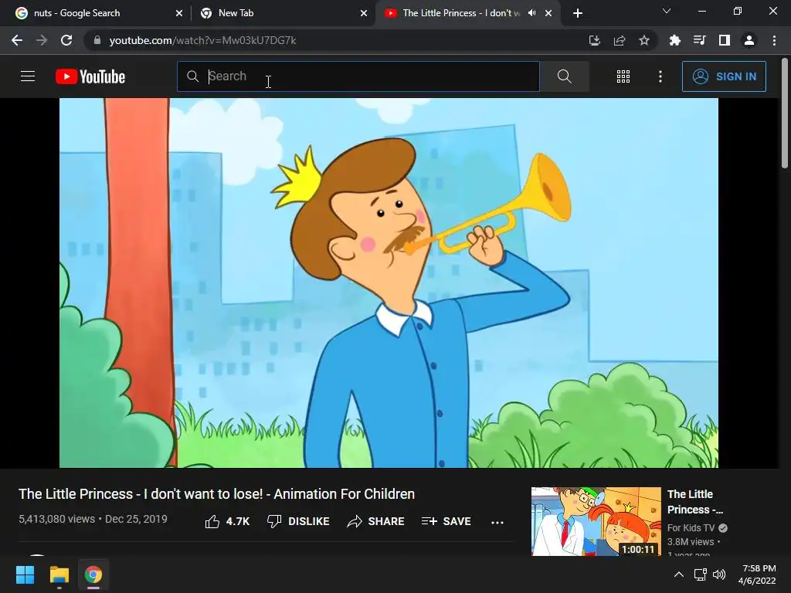This screenshot has height=593, width=791.
Task: Open the Chrome extensions puzzle icon
Action: pyautogui.click(x=674, y=40)
